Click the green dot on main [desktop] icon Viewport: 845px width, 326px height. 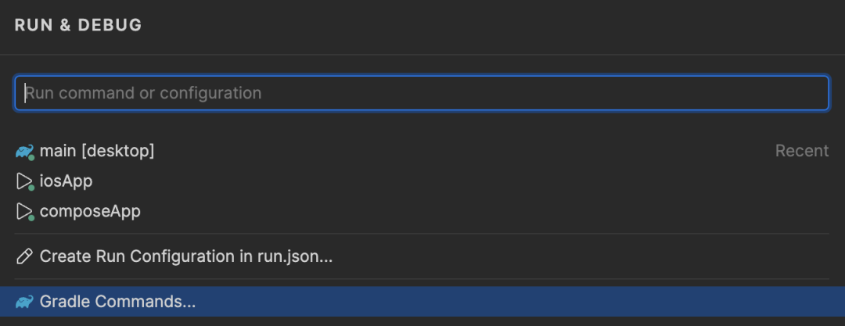click(x=31, y=157)
